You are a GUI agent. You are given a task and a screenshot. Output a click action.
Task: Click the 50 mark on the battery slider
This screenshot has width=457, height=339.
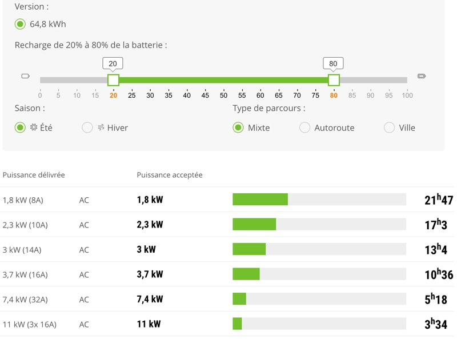pos(223,95)
